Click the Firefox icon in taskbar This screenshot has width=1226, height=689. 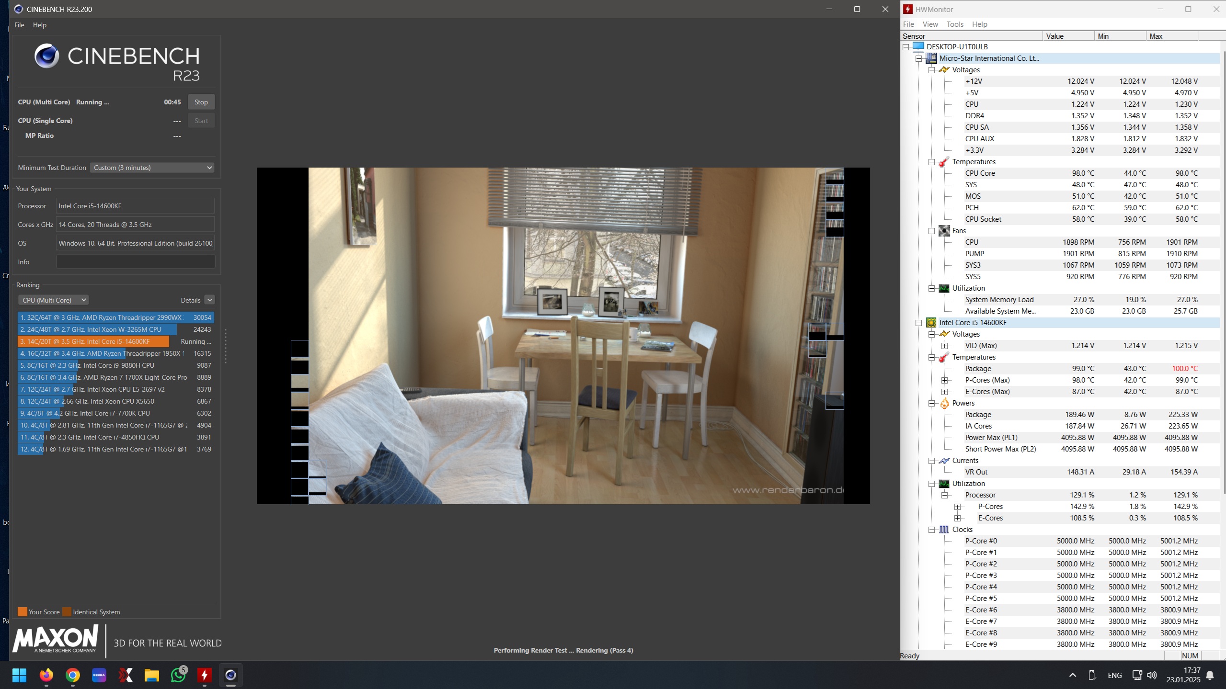click(x=46, y=675)
